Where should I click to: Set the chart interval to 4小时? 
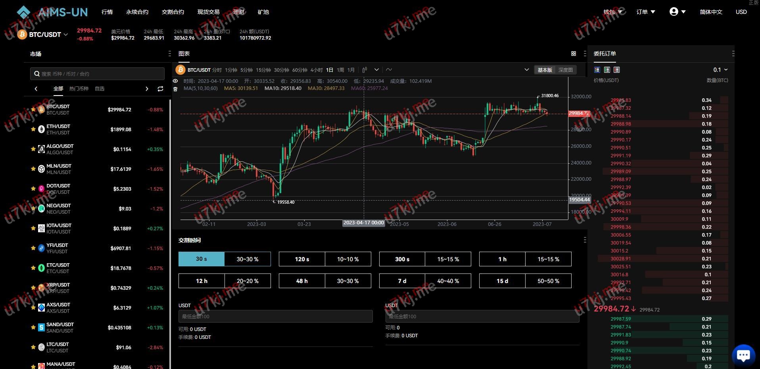click(316, 70)
